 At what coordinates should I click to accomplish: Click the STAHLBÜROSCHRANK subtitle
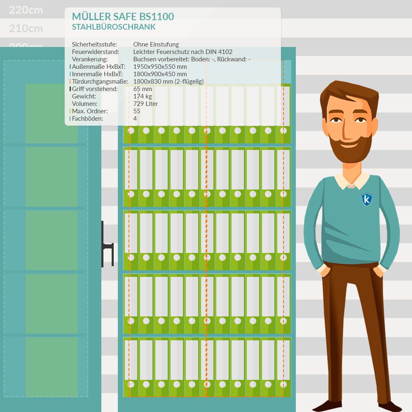[x=113, y=27]
